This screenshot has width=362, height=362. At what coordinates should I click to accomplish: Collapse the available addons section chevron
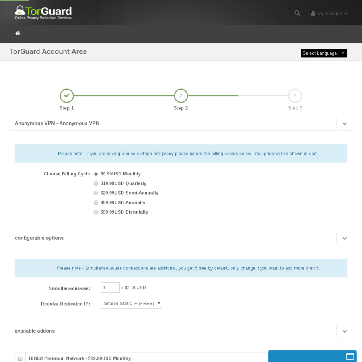(344, 331)
